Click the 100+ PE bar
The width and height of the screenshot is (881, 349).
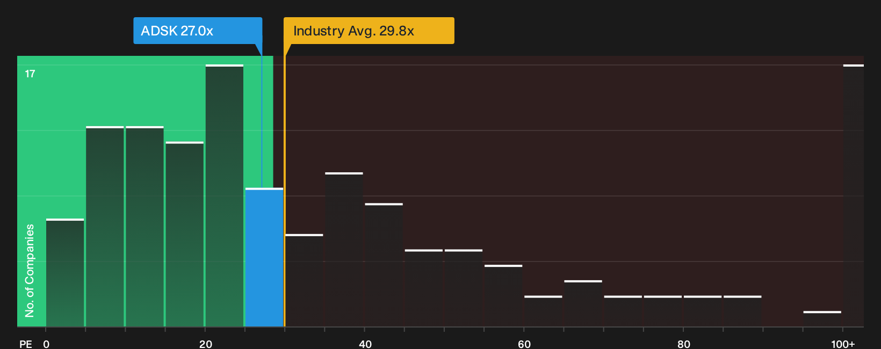[854, 195]
